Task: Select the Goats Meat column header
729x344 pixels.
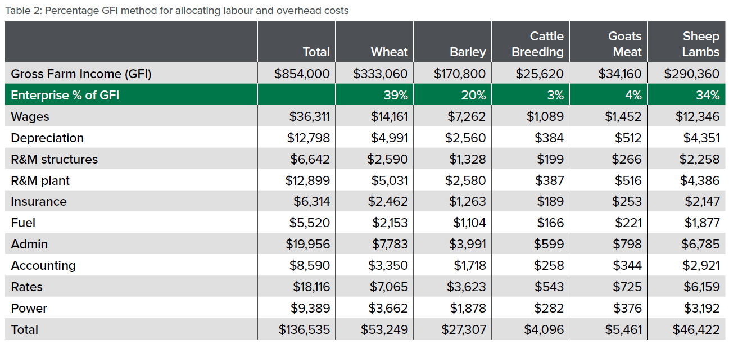Action: tap(624, 44)
